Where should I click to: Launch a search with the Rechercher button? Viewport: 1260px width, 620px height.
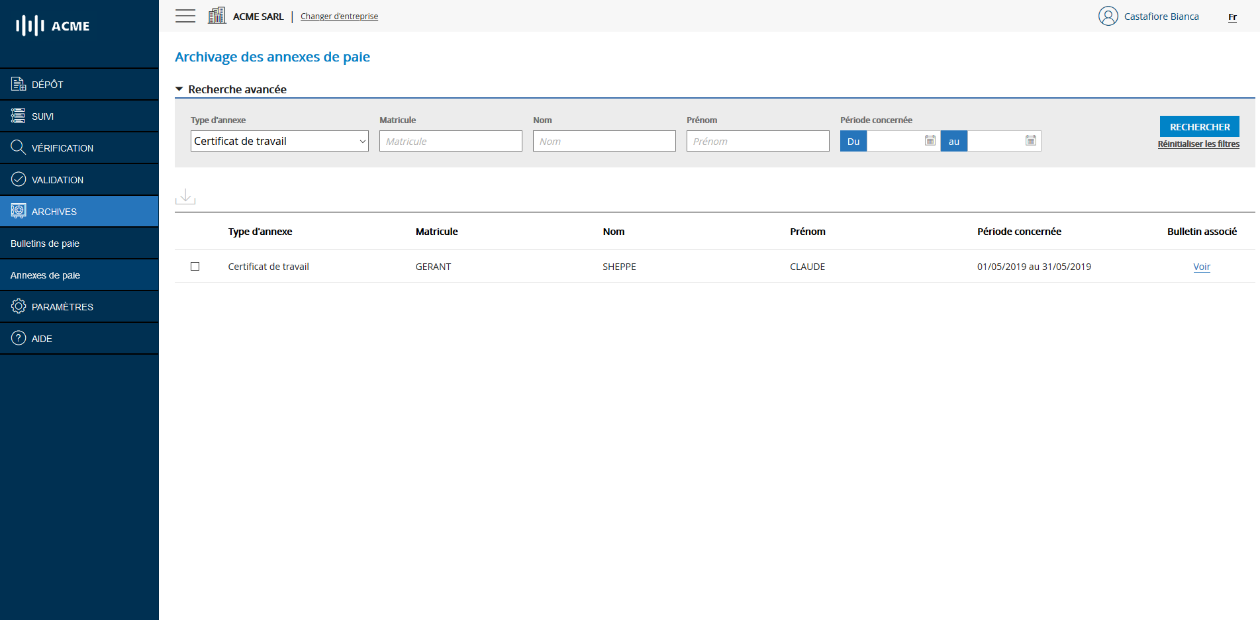point(1199,126)
